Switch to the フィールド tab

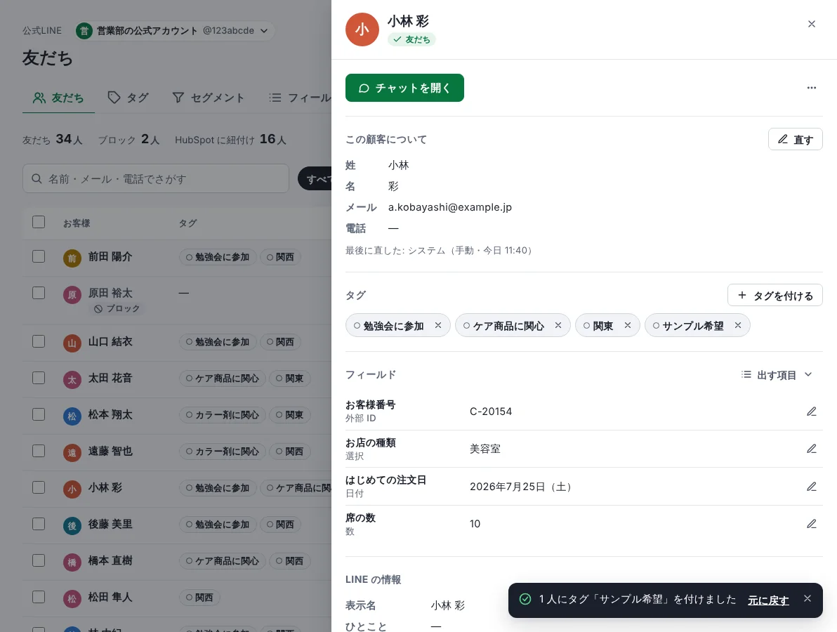click(299, 98)
